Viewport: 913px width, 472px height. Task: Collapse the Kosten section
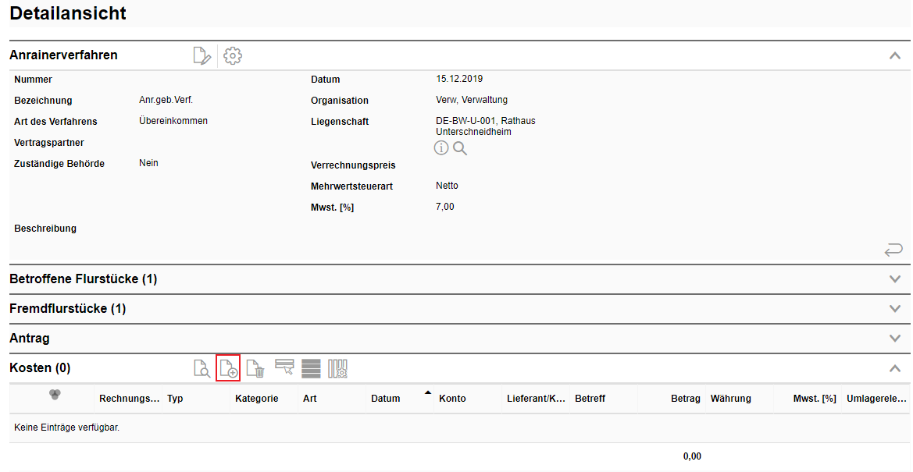point(895,368)
